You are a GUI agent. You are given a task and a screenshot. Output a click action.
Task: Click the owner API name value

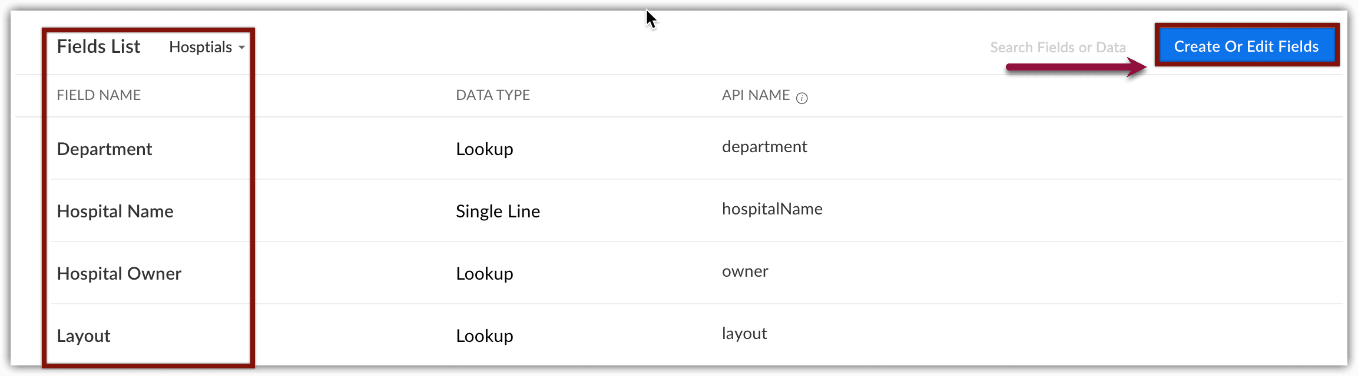click(x=745, y=271)
